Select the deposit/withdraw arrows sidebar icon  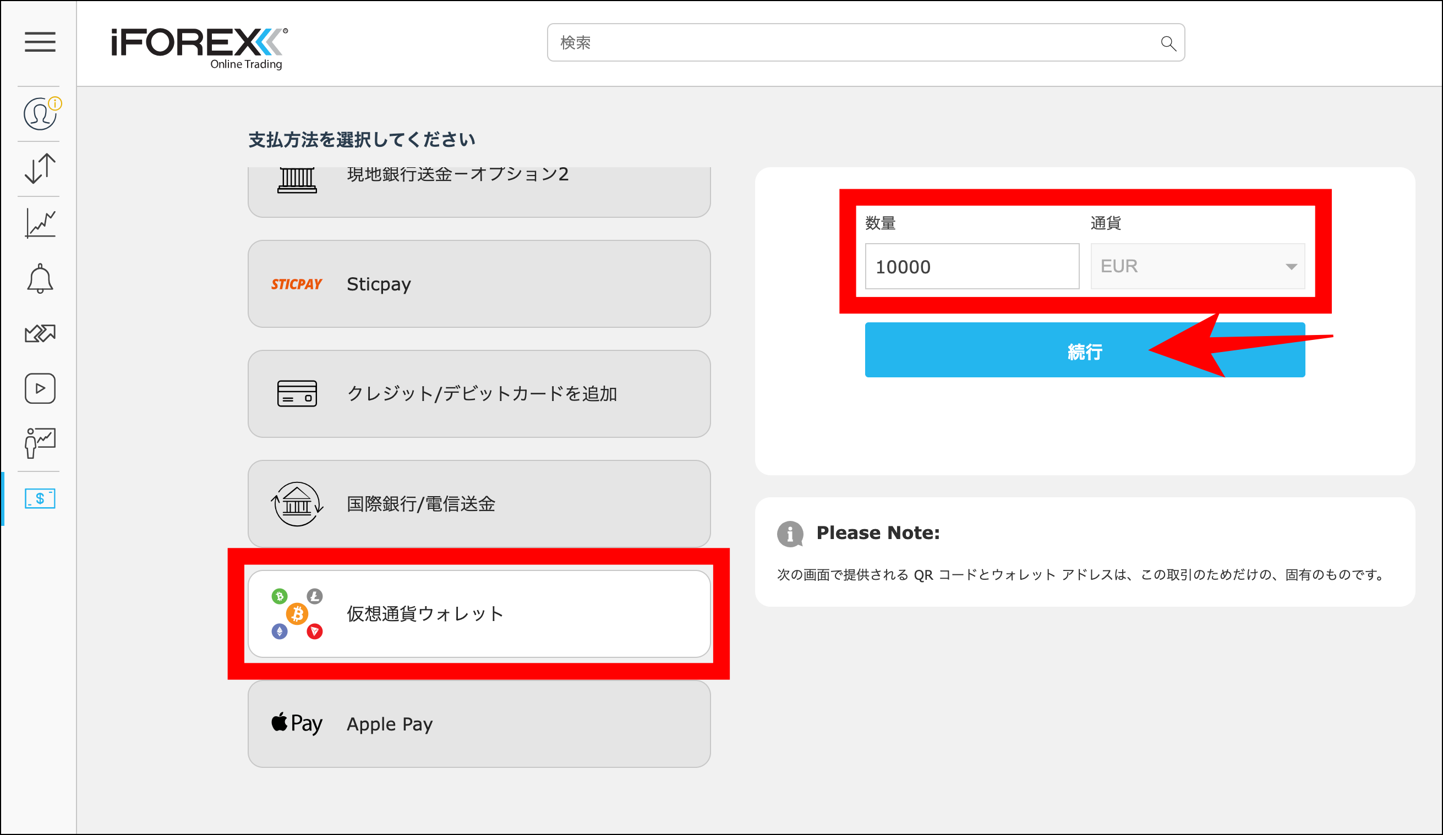pos(39,168)
